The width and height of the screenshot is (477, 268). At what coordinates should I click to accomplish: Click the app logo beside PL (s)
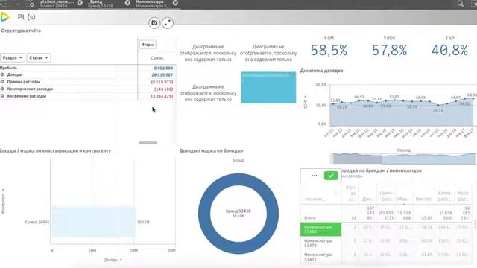pos(4,17)
